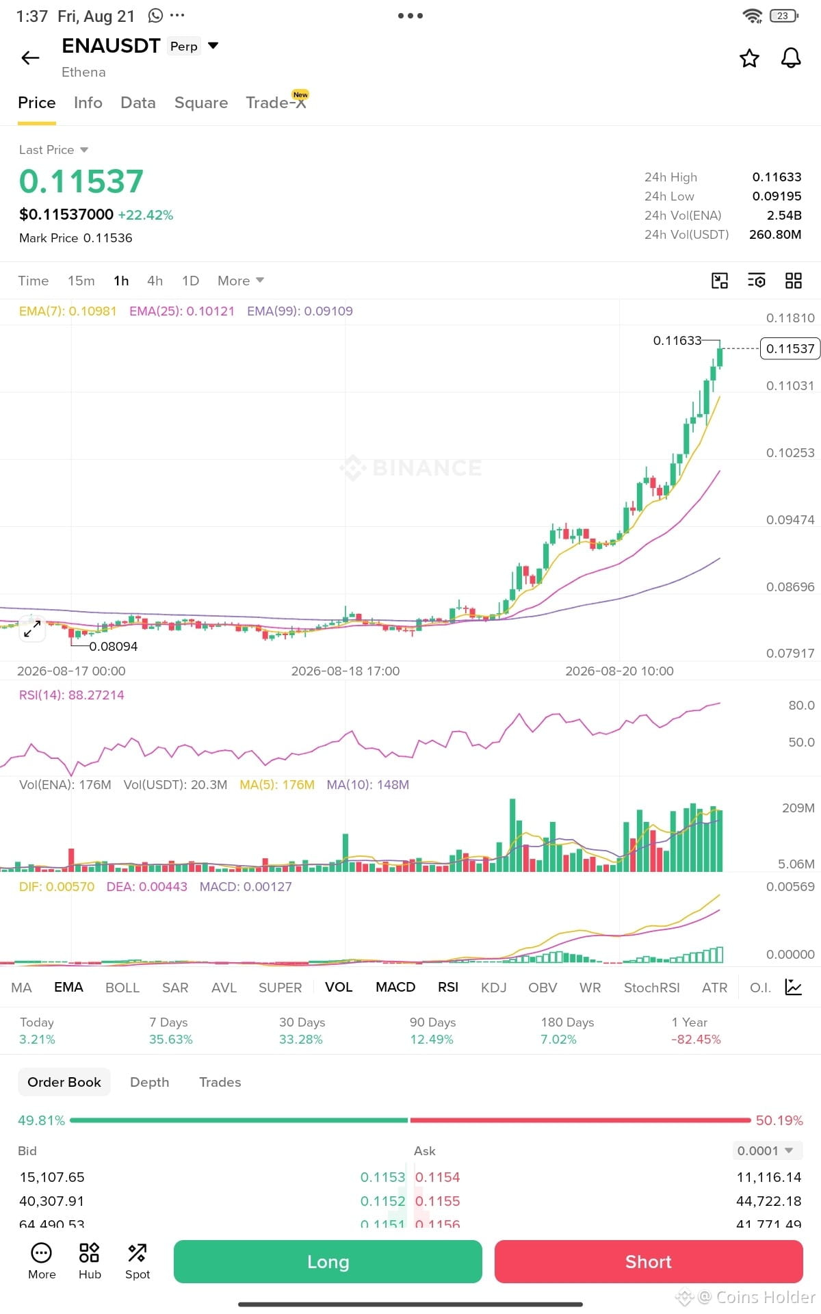Tap the WhatsApp status bar icon
This screenshot has width=821, height=1314.
click(x=156, y=15)
